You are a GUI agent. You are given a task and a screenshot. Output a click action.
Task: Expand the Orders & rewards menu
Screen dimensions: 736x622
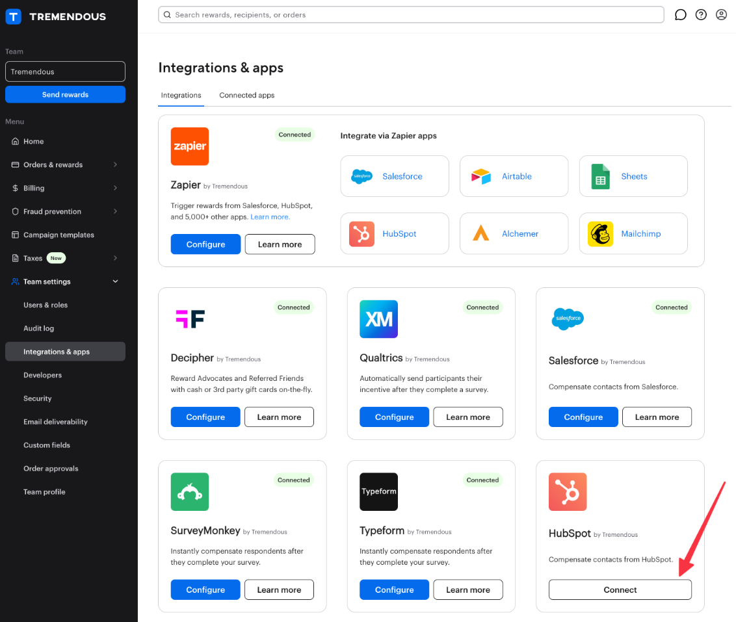[x=65, y=164]
